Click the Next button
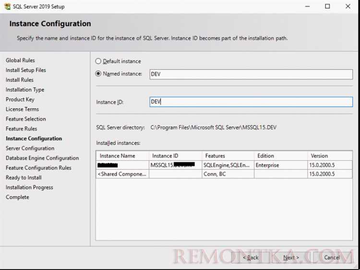The height and width of the screenshot is (270, 360). coord(291,258)
